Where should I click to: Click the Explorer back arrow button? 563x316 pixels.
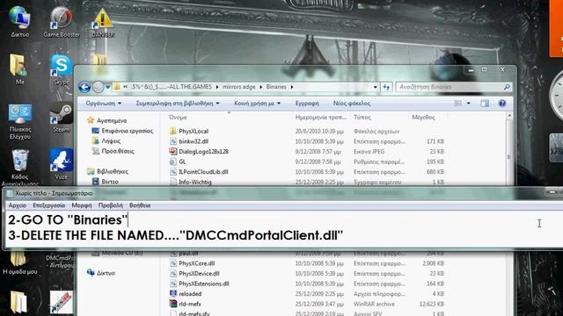[84, 87]
